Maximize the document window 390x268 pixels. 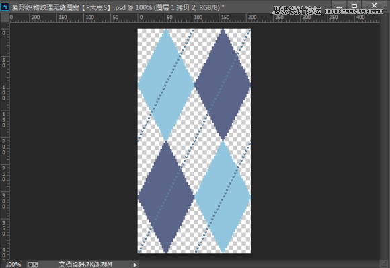coord(354,6)
